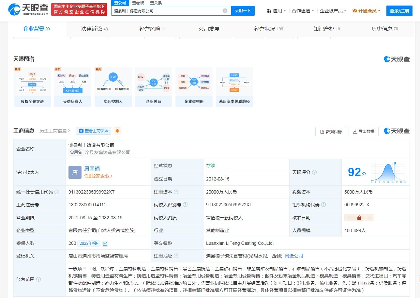Click the help icon next to 组织机构代码
Screen dimensions: 420x298
click(x=323, y=205)
